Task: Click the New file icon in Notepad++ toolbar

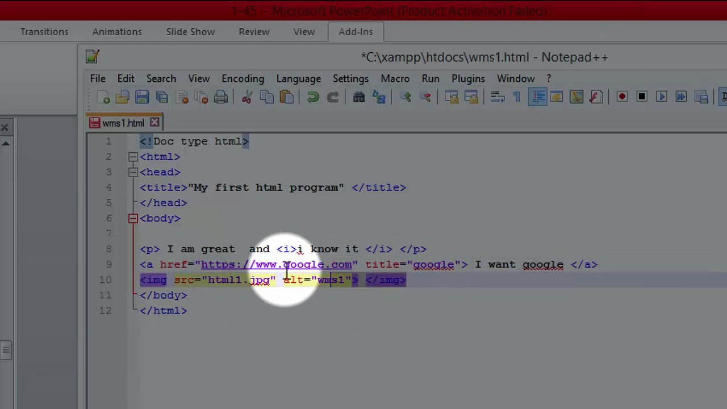Action: click(103, 97)
